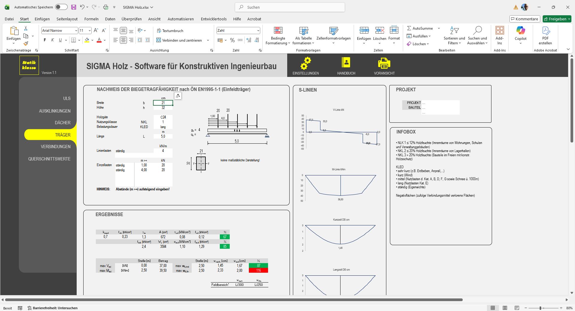Toggle Automatisches Speichern switch
575x311 pixels.
(61, 7)
